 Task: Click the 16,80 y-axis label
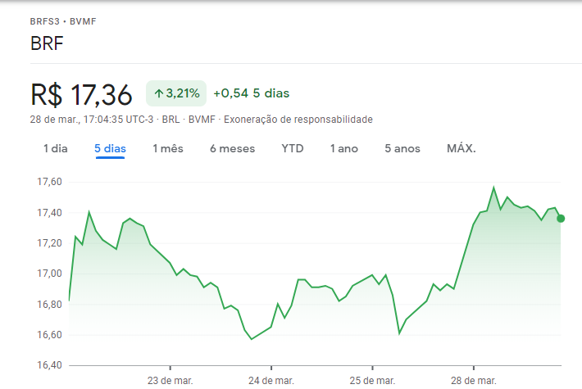(x=49, y=304)
